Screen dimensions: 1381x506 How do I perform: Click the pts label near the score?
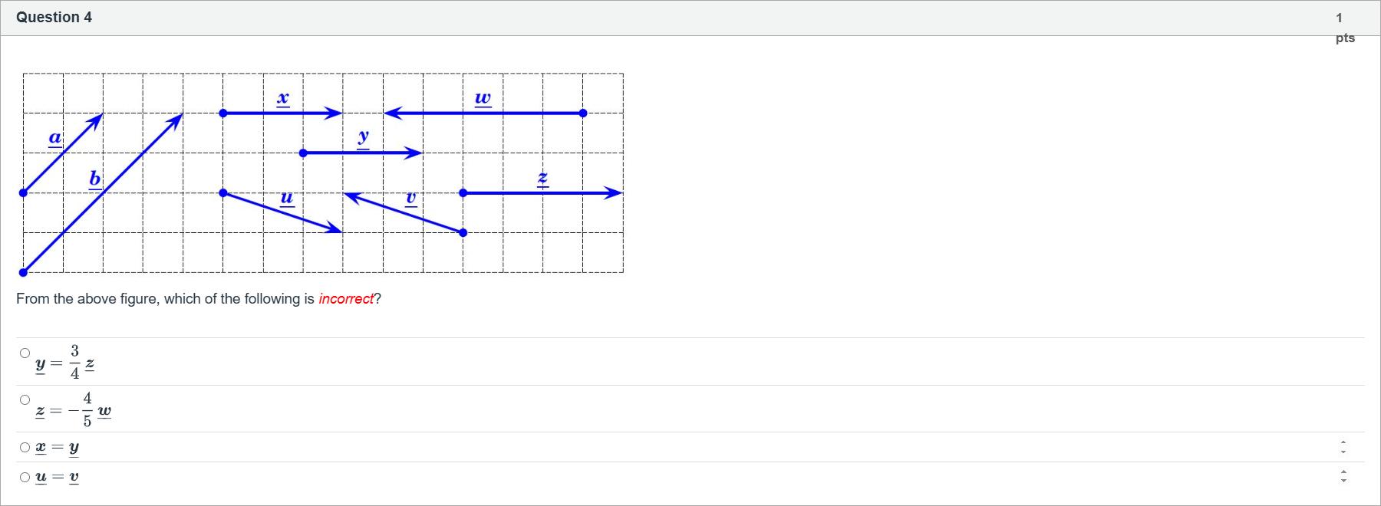[x=1345, y=38]
